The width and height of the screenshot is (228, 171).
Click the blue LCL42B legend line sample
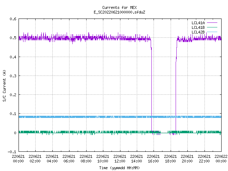coord(212,32)
